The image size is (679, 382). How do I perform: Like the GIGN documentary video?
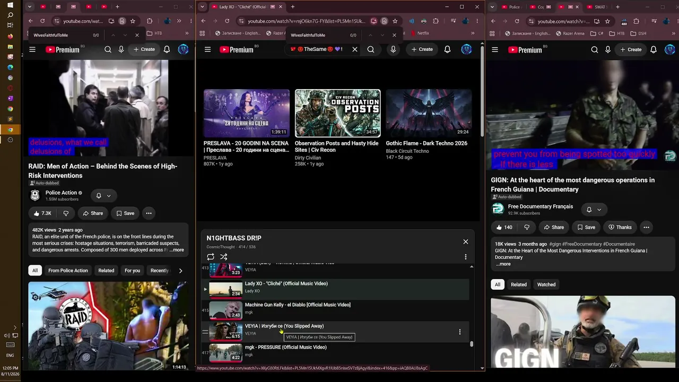(x=504, y=227)
